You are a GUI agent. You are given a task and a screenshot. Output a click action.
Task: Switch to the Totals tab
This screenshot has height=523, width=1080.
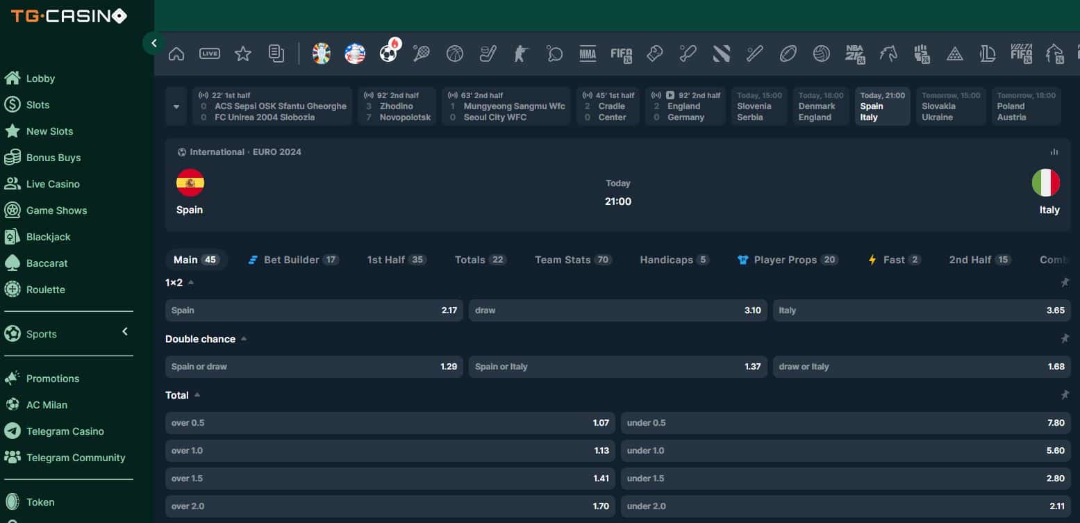[x=480, y=260]
